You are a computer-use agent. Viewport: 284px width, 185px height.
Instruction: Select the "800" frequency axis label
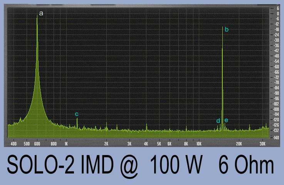point(54,144)
